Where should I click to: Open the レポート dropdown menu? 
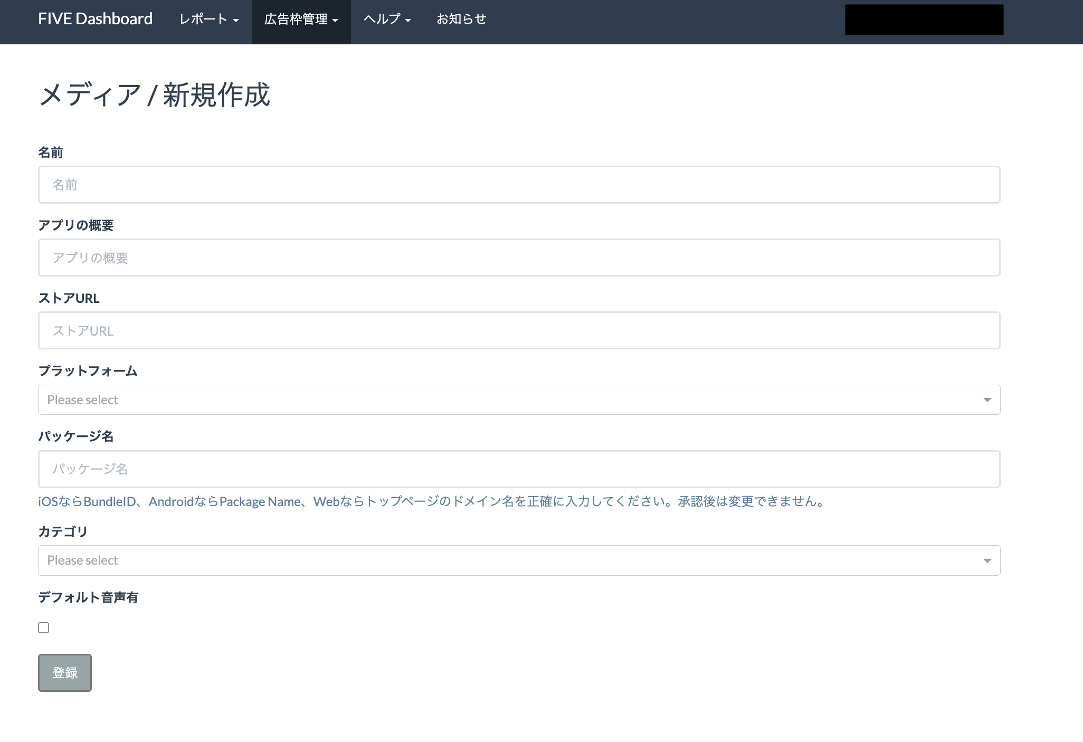(x=208, y=20)
